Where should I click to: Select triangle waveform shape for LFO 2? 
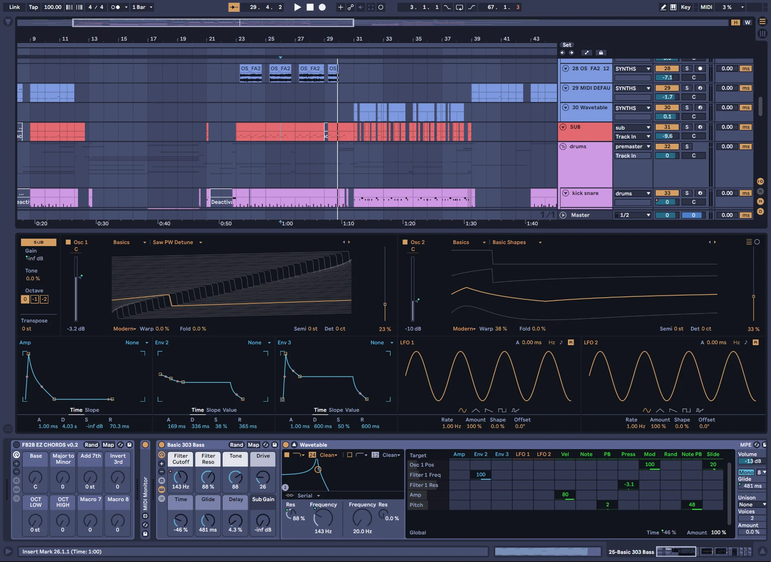[660, 410]
